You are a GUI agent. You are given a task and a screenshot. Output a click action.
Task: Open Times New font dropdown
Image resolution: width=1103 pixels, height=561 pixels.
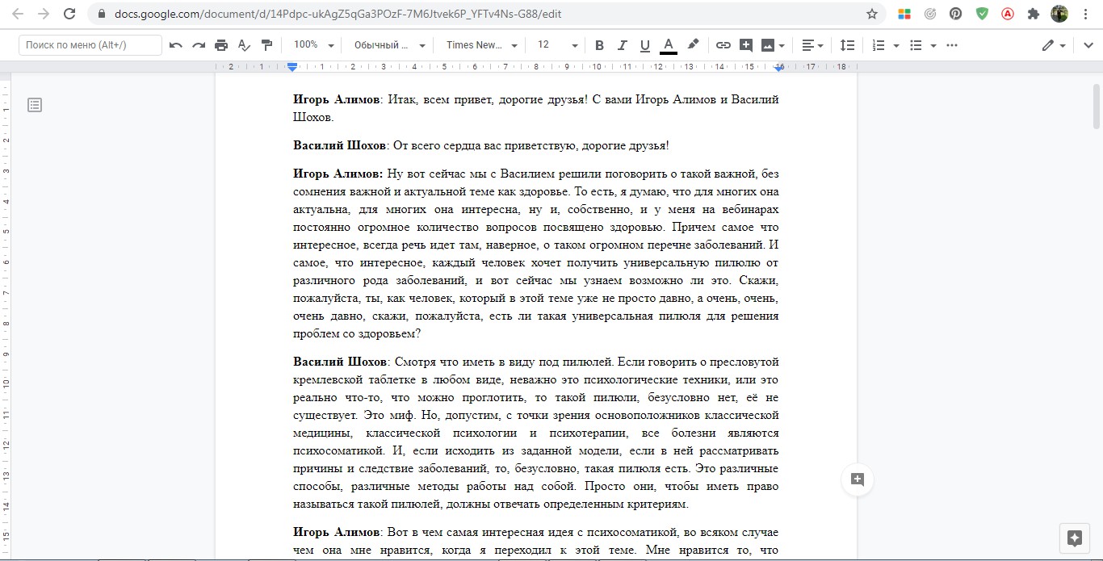click(x=482, y=45)
